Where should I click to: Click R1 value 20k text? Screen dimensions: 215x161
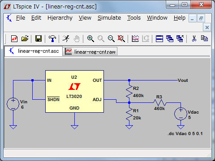pyautogui.click(x=137, y=118)
